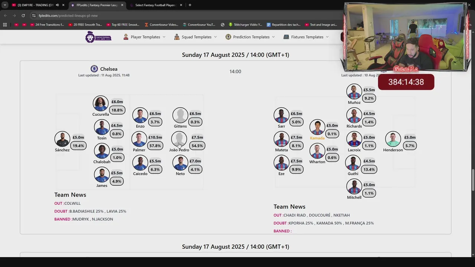This screenshot has width=475, height=267.
Task: Click Eze's player avatar
Action: (x=281, y=163)
